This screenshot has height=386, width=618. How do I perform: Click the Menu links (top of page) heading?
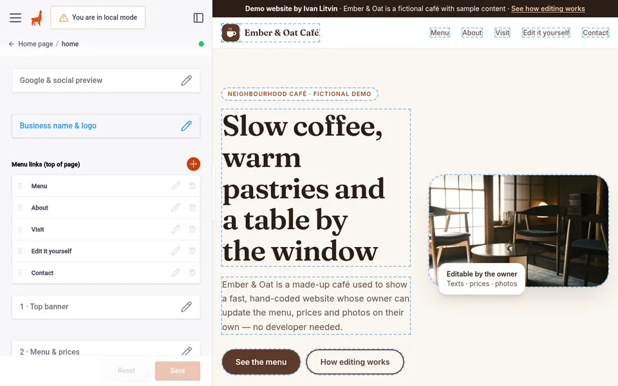46,164
